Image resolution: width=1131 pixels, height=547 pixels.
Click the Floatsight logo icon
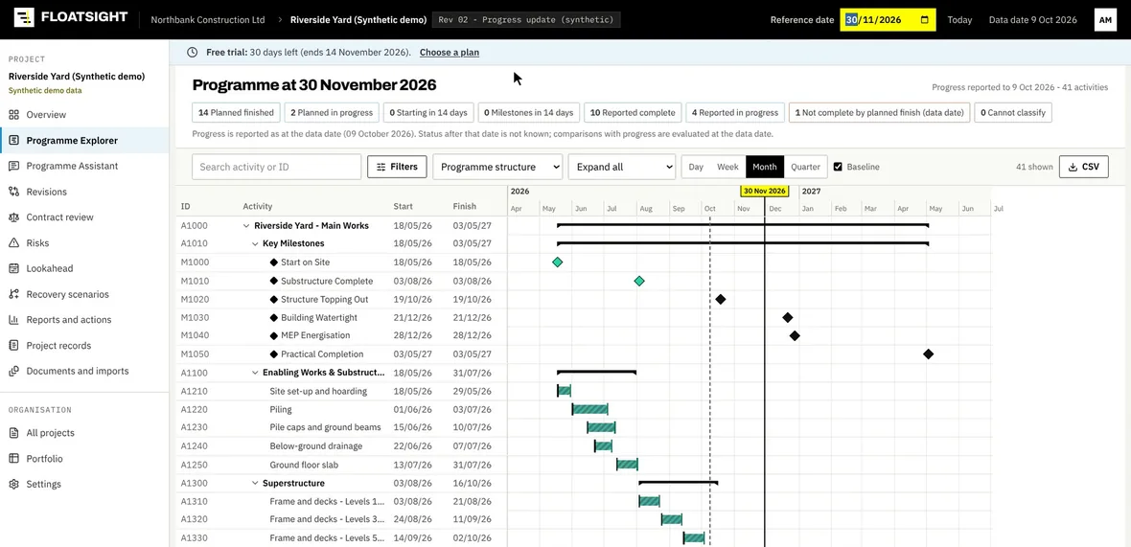pyautogui.click(x=25, y=17)
